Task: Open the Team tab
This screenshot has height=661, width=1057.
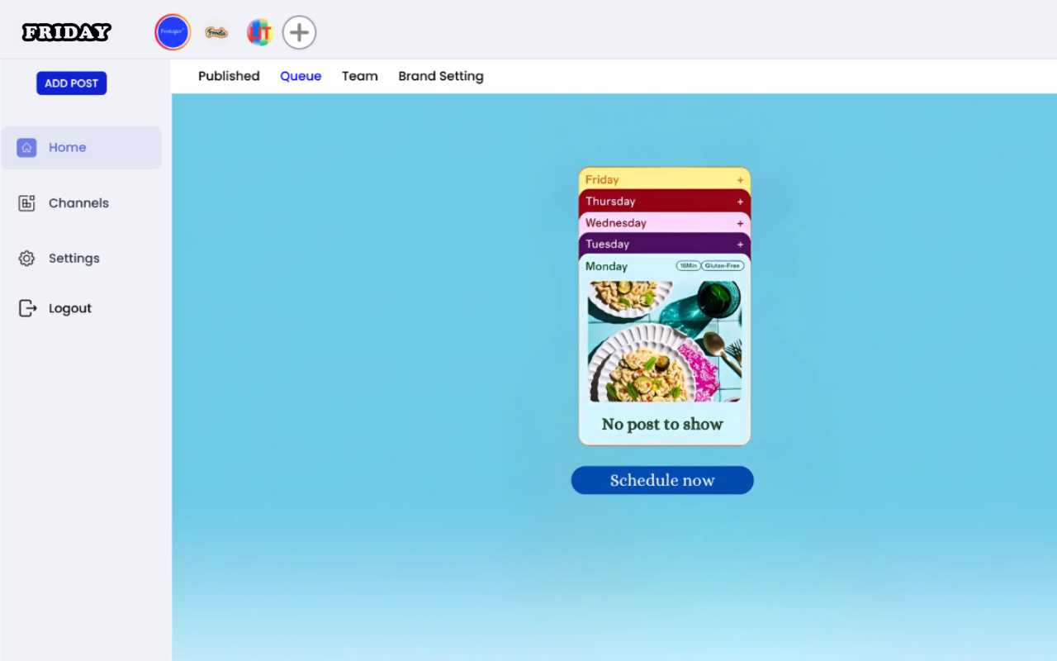Action: tap(360, 76)
